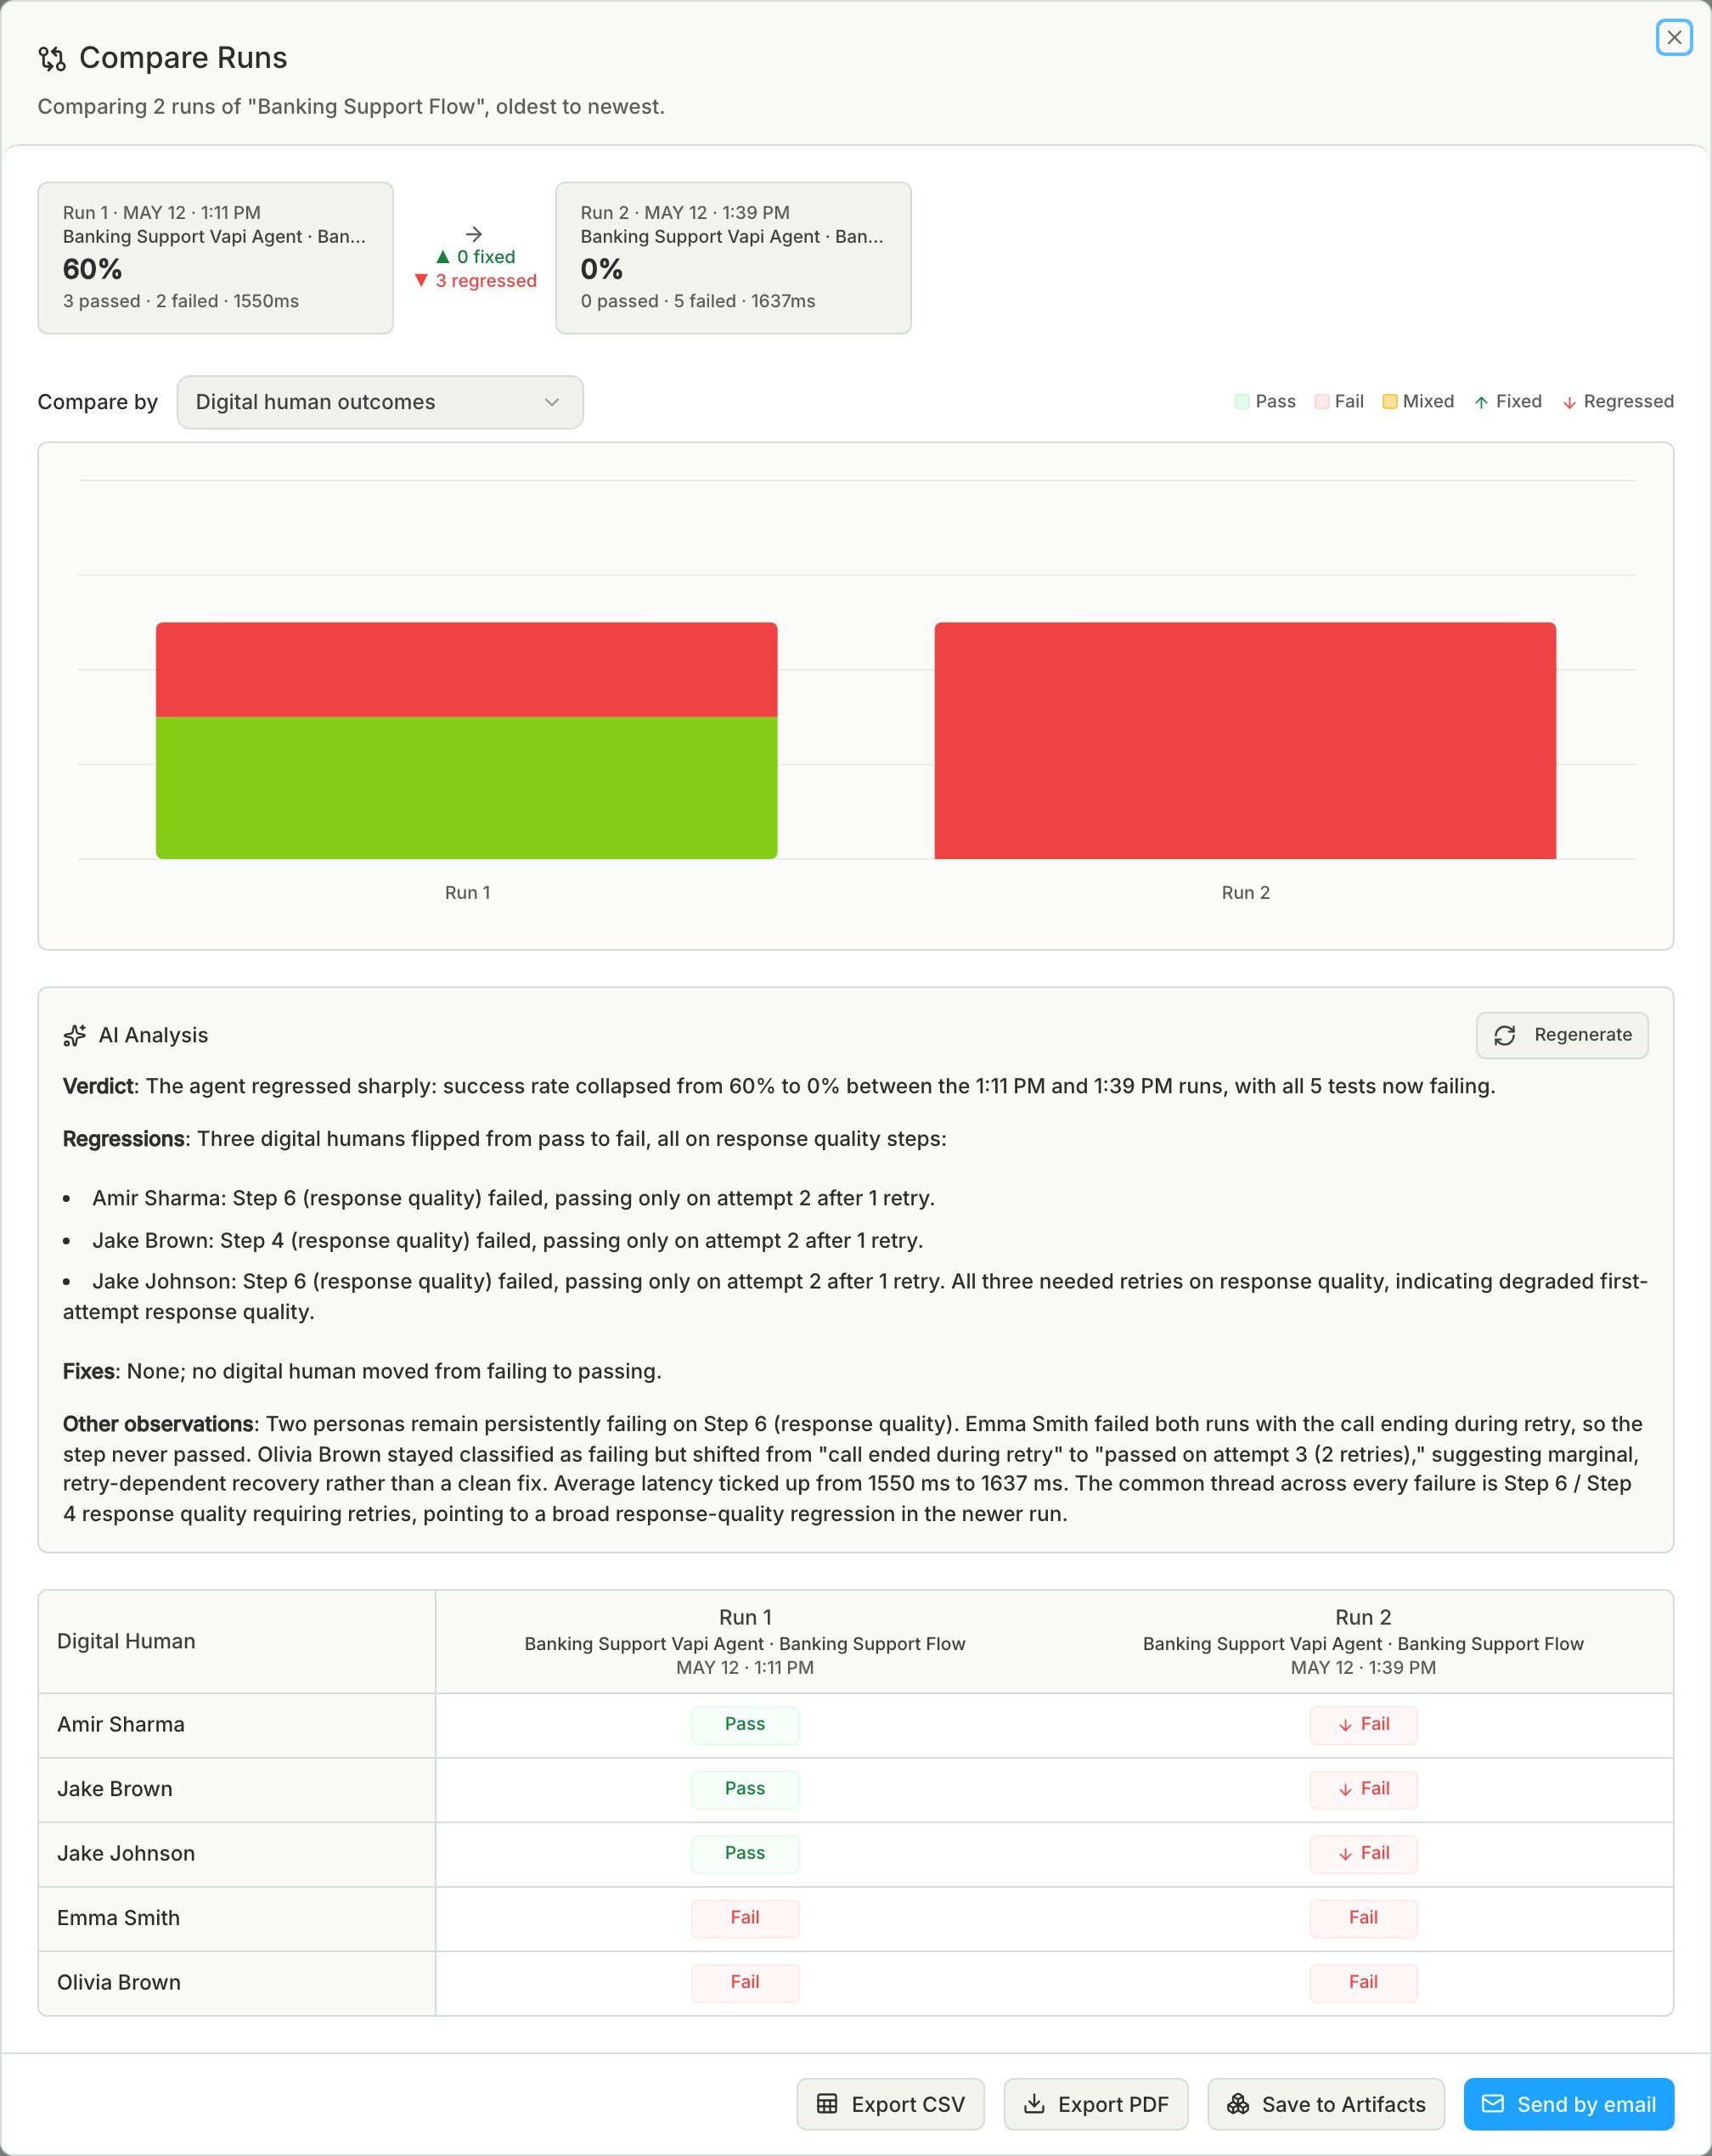Click the table icon in Export CSV
1712x2156 pixels.
point(826,2104)
